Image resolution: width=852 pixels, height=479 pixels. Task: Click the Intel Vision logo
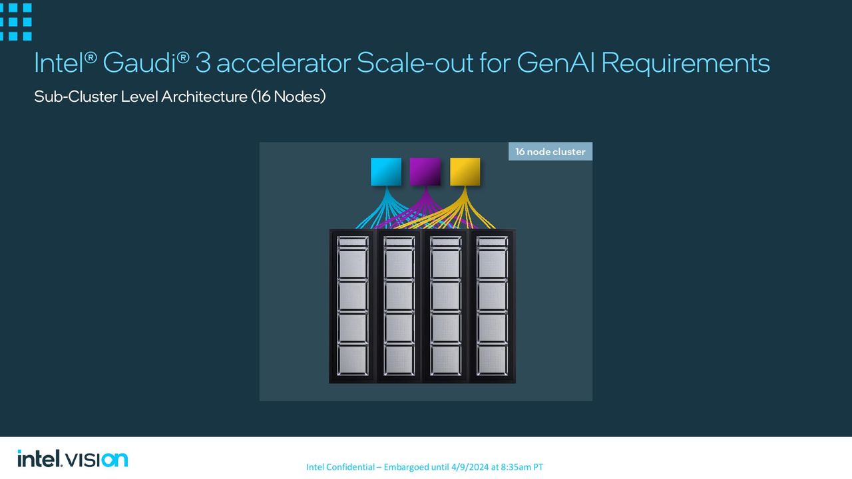(x=73, y=458)
